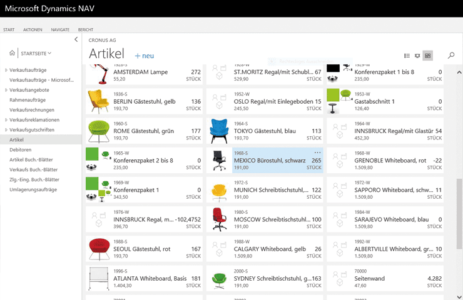The height and width of the screenshot is (300, 463).
Task: Expand the Verkaufsangebote tree node
Action: click(x=6, y=90)
